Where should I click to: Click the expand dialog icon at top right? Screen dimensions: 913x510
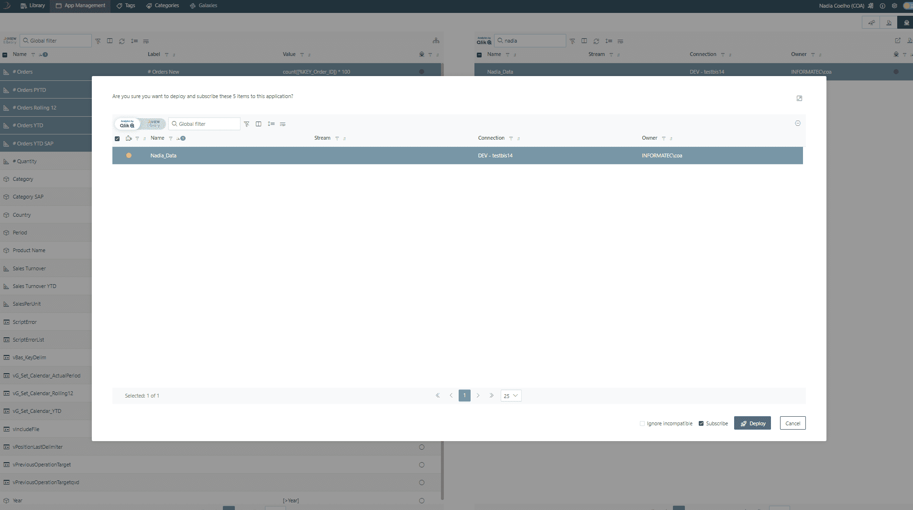point(799,98)
